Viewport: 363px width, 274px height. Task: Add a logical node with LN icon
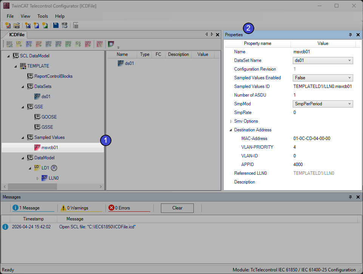click(29, 44)
